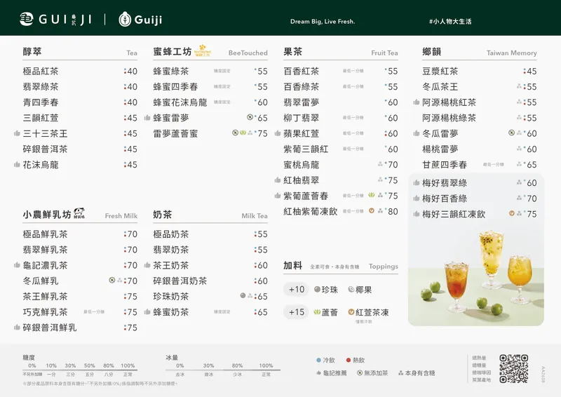Click thumbs-up icon beside 蜂蜜雷夢
561x397 pixels.
[x=147, y=118]
